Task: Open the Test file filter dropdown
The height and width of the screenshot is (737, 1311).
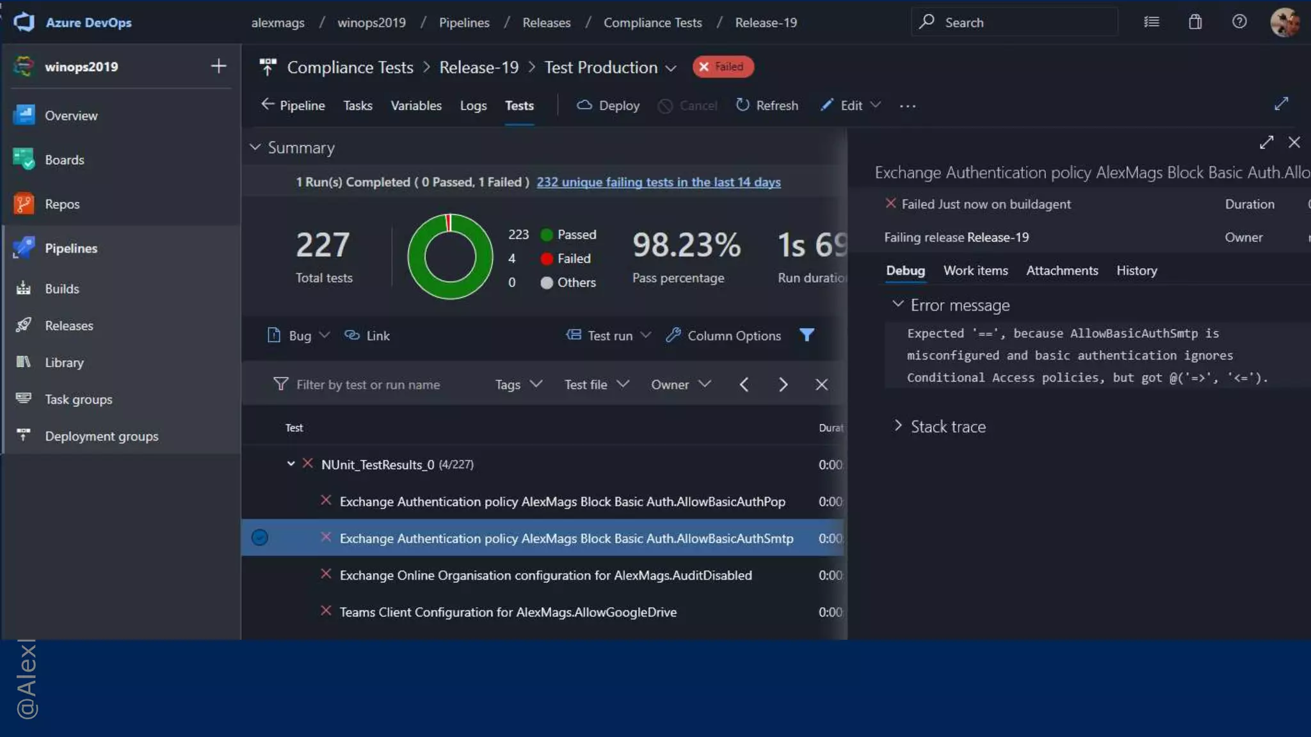Action: point(596,384)
